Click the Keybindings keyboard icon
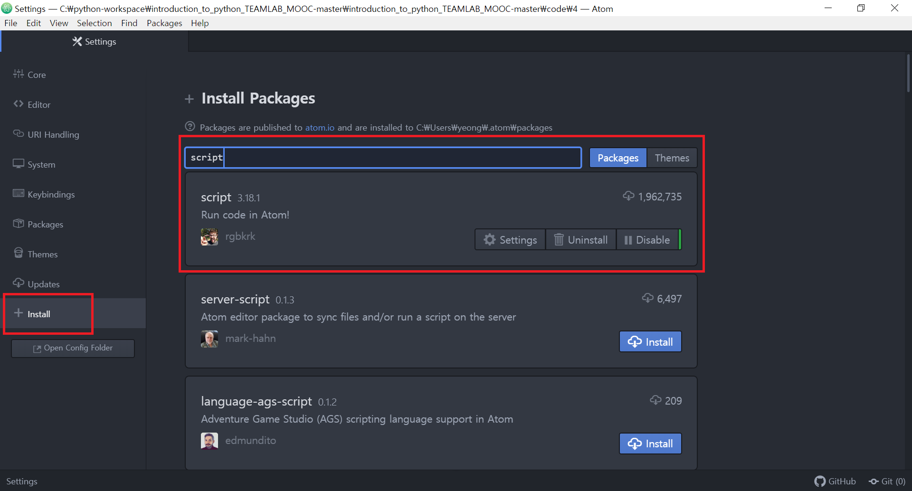The image size is (912, 491). [19, 193]
